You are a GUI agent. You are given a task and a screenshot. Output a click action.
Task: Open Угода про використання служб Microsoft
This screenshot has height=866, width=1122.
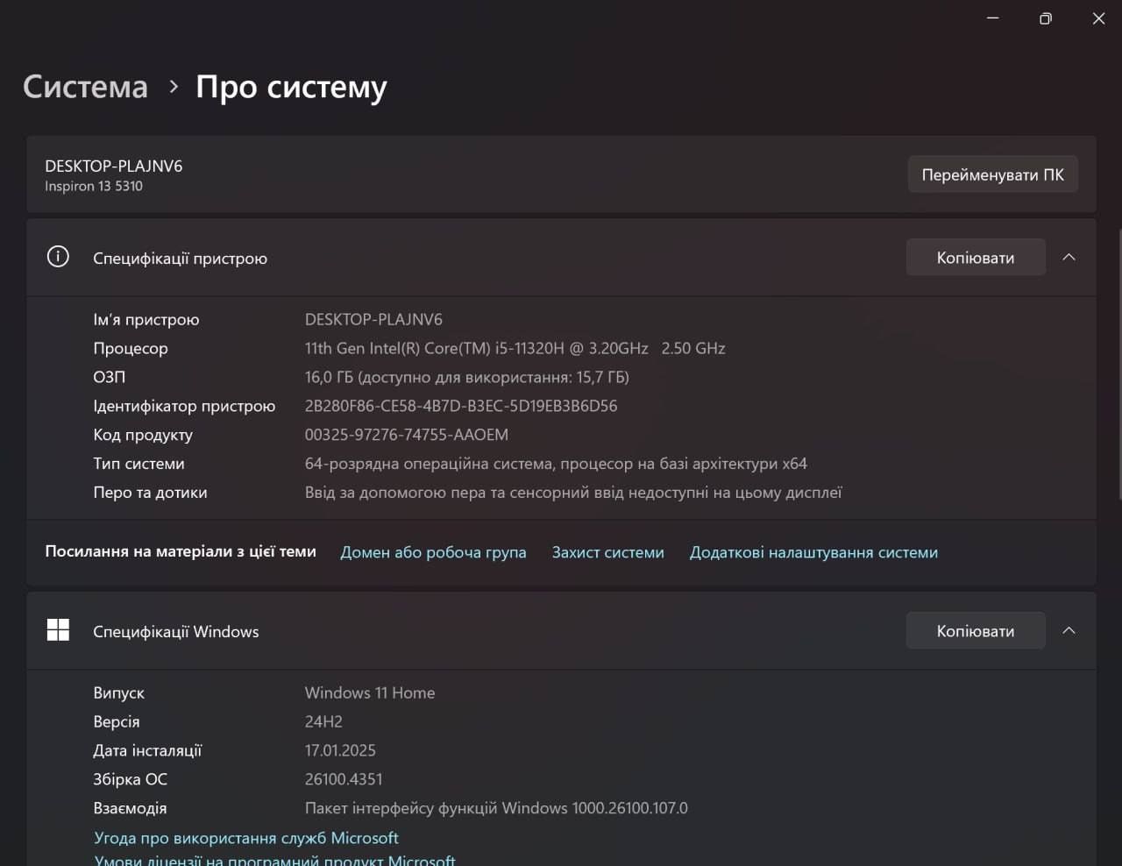(x=246, y=838)
